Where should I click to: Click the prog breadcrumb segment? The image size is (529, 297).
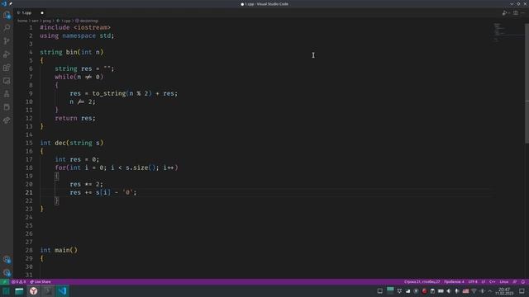click(x=46, y=21)
